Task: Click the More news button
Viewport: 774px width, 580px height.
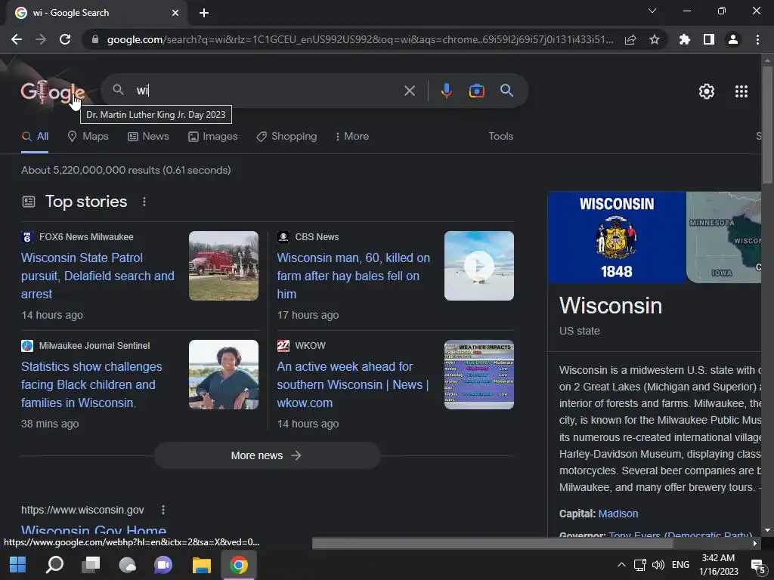Action: click(267, 455)
